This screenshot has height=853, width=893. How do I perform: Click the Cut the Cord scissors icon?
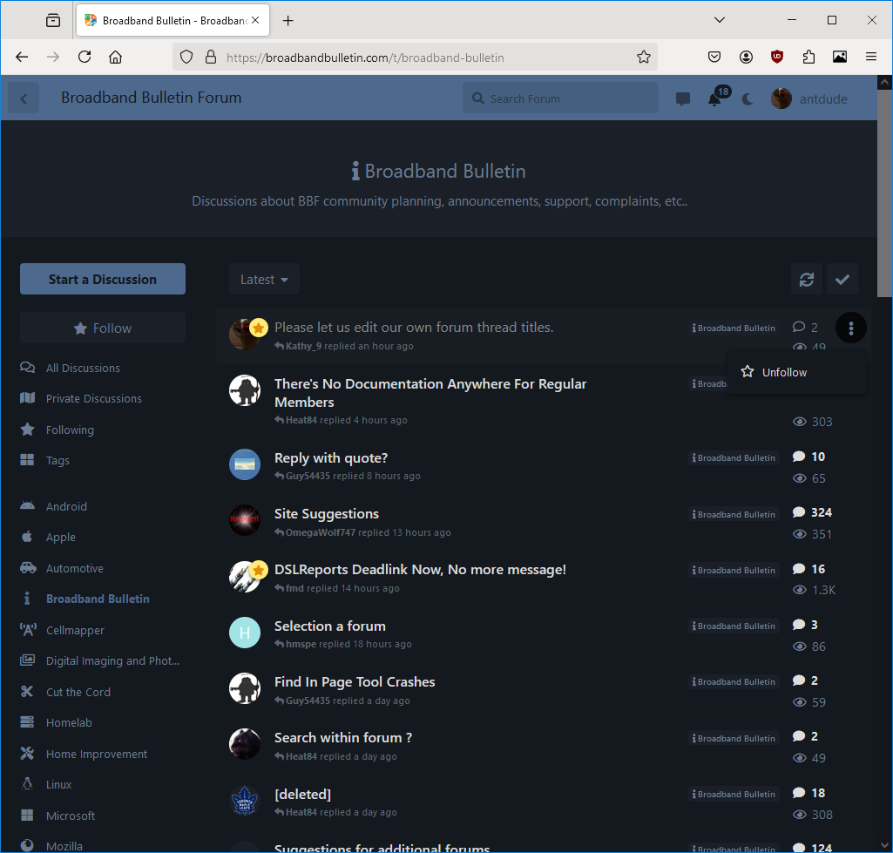point(27,692)
